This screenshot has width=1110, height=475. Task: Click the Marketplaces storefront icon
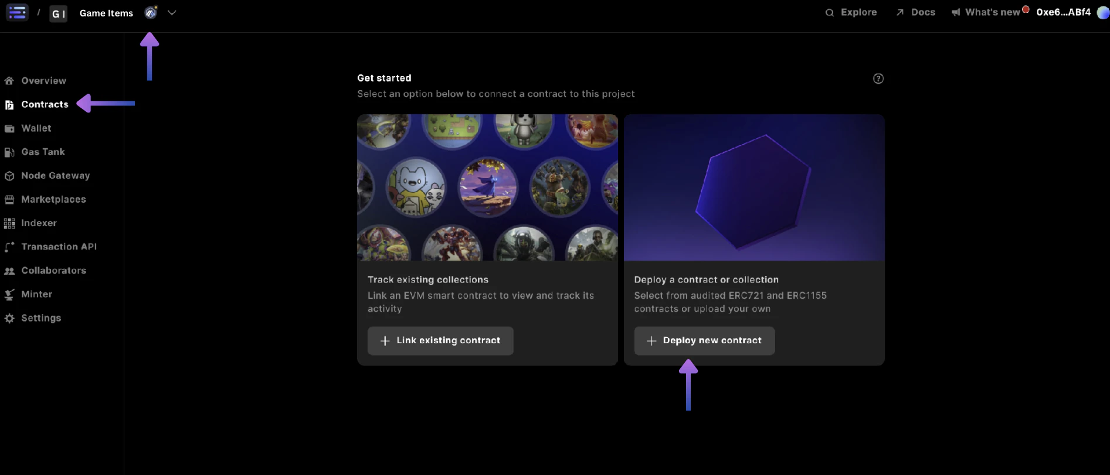pos(9,200)
